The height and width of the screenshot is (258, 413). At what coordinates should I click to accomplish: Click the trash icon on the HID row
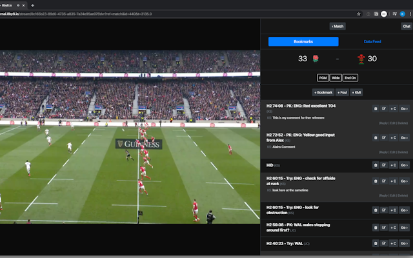coord(376,165)
